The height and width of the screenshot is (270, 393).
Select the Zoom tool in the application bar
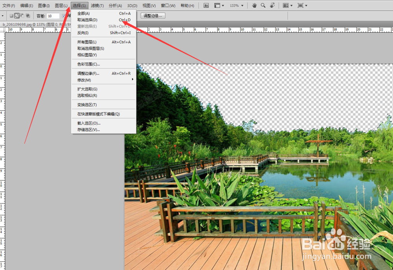(x=263, y=6)
